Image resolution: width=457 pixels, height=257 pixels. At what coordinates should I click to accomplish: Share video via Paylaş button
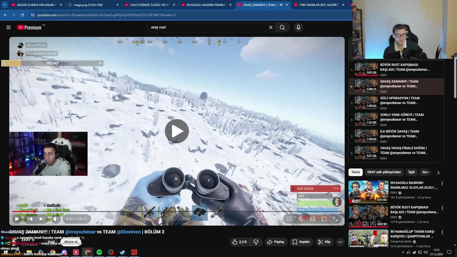point(276,242)
